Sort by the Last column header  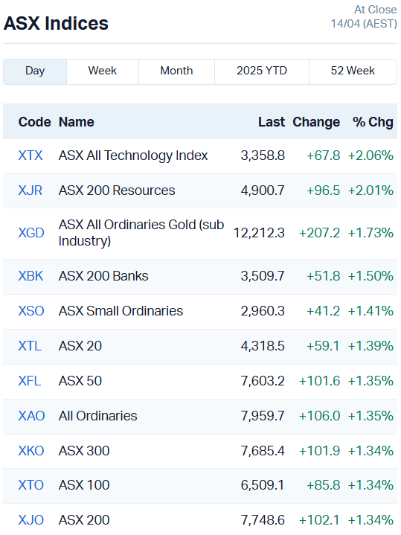272,122
